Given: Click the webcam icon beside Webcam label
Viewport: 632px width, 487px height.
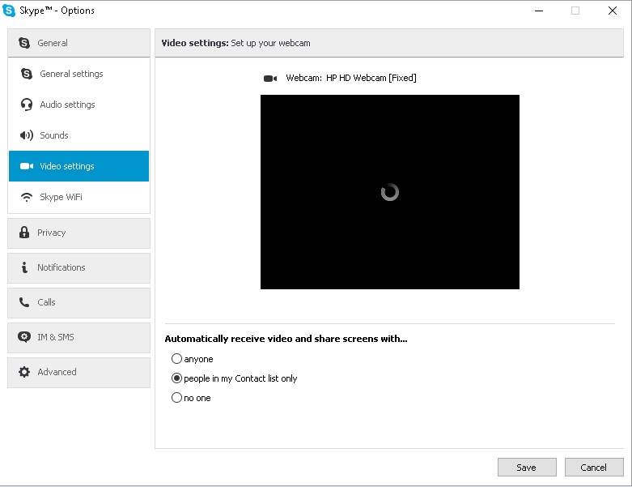Looking at the screenshot, I should (x=270, y=79).
